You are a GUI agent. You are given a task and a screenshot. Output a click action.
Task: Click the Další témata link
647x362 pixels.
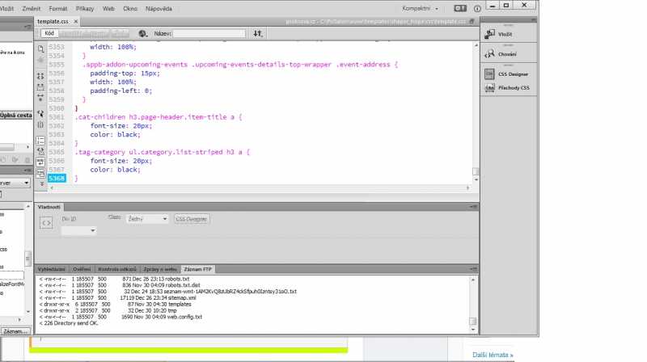[x=493, y=355]
